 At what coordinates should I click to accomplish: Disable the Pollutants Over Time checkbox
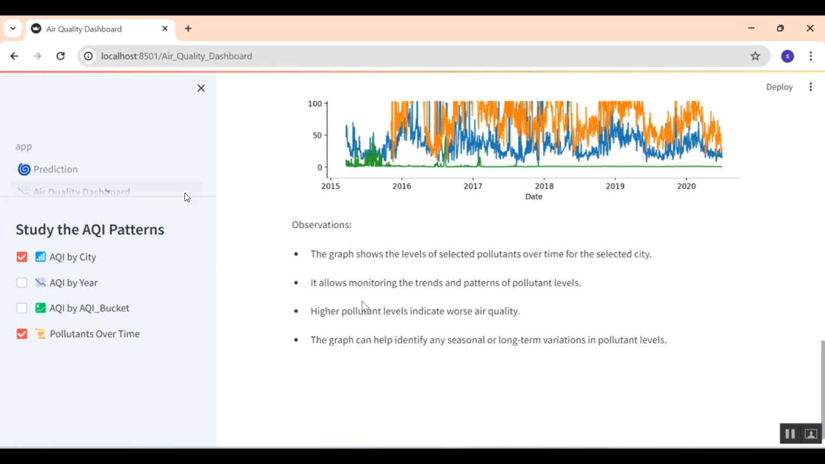click(x=22, y=334)
